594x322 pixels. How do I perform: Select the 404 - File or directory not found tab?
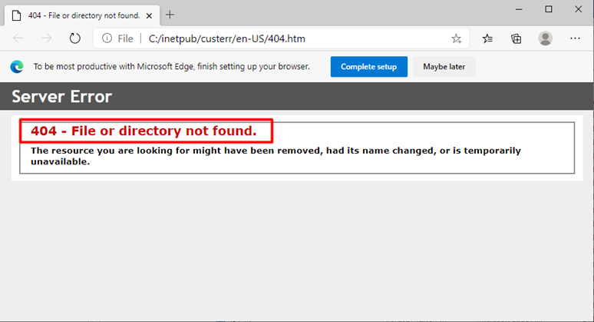82,15
